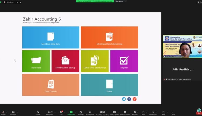Stop Video in Zoom toolbar
The height and width of the screenshot is (116, 202).
coord(13,113)
